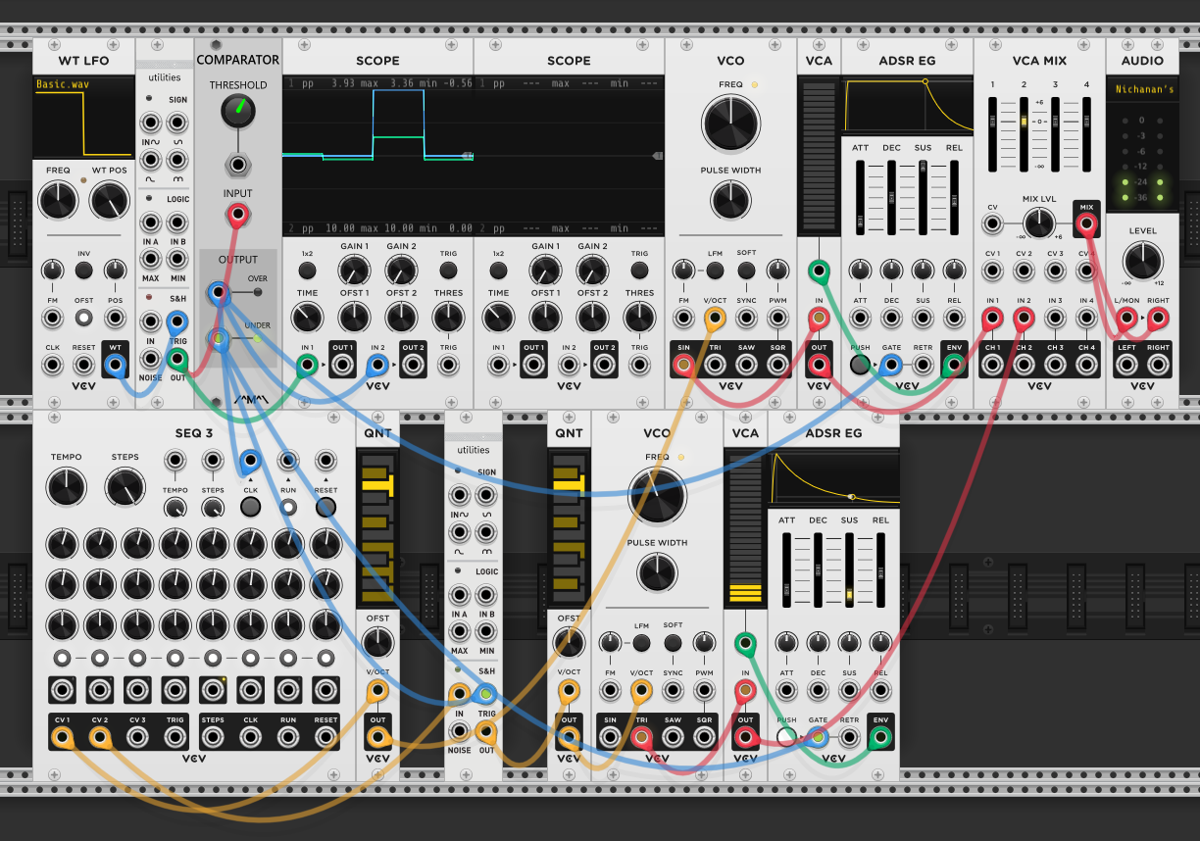Click the upper ADSR EG envelope display
This screenshot has height=841, width=1200.
[x=907, y=106]
